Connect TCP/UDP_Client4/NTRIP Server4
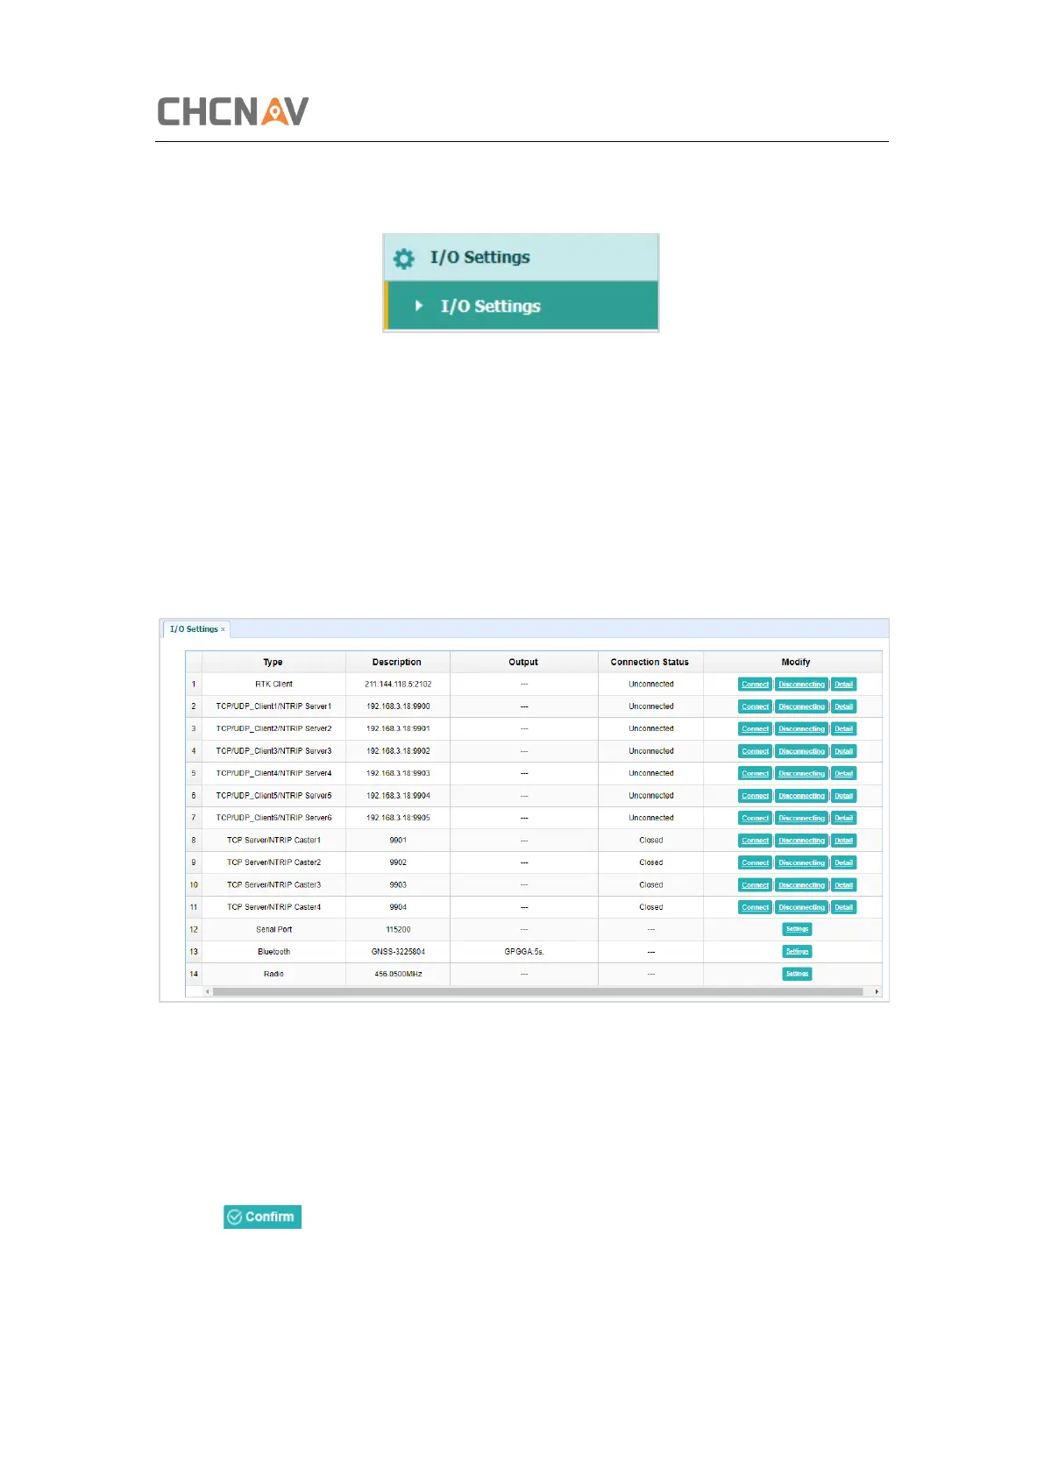The width and height of the screenshot is (1044, 1476). pyautogui.click(x=755, y=774)
